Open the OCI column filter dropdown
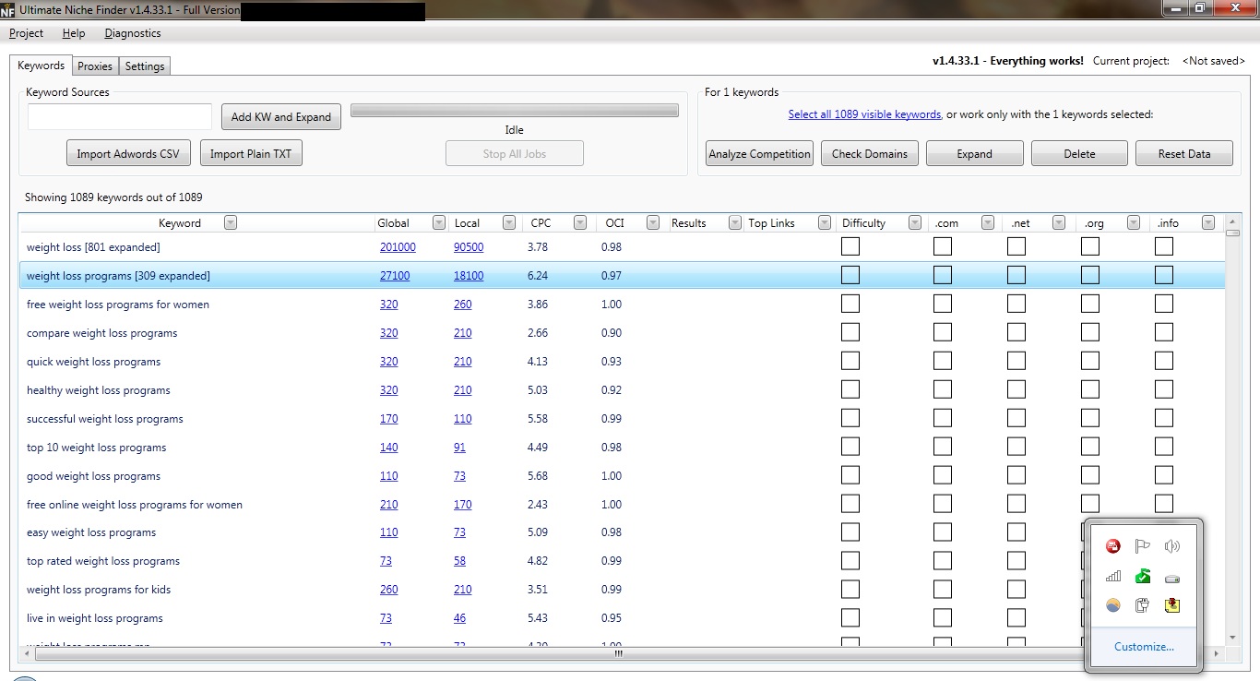 click(x=653, y=222)
